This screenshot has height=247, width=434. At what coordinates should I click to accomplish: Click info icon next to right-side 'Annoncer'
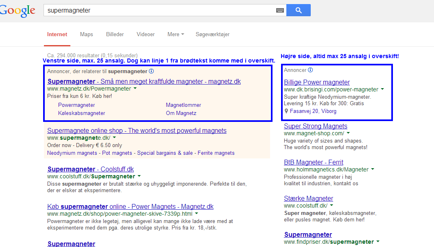click(x=311, y=70)
